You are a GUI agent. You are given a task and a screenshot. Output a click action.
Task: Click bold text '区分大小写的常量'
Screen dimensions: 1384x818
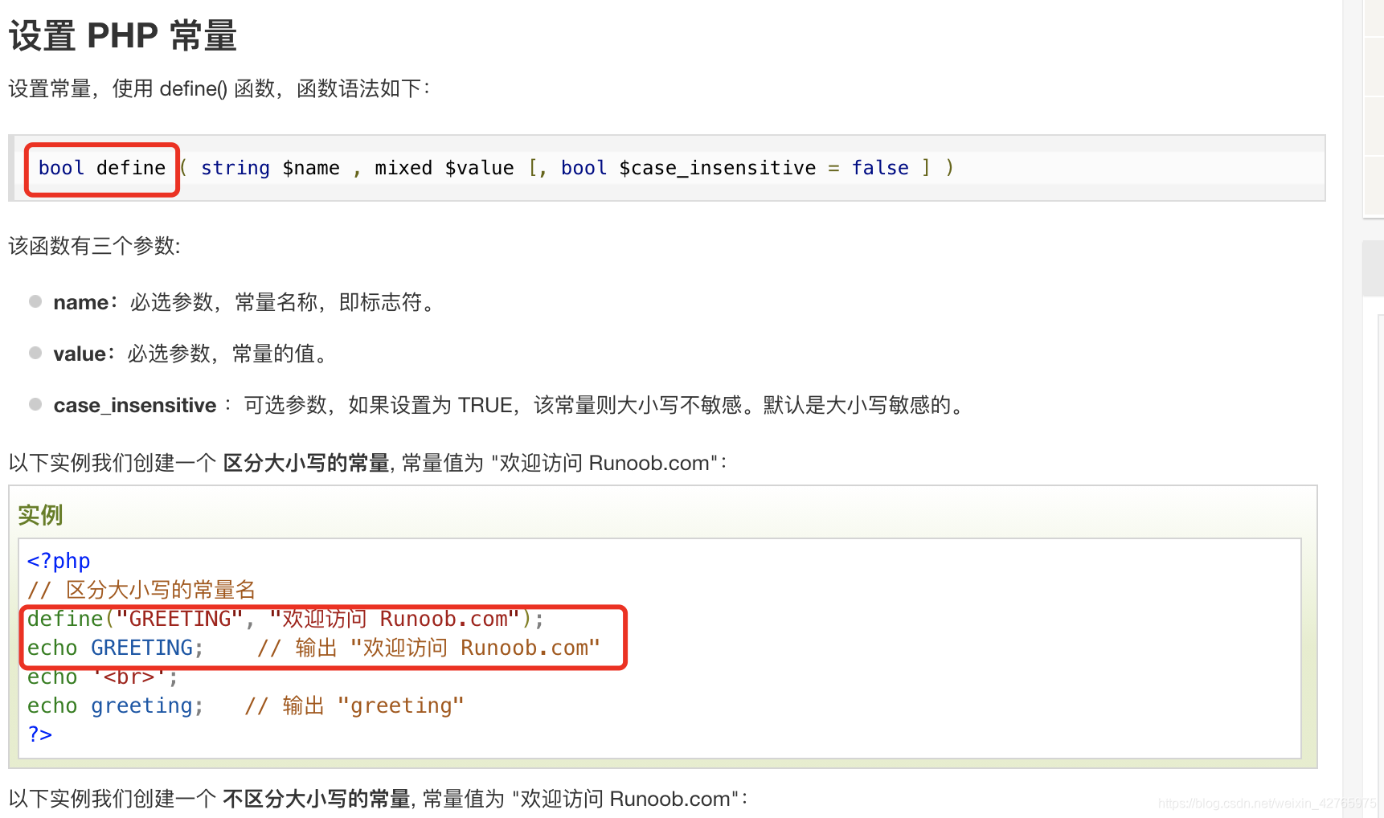pyautogui.click(x=306, y=463)
